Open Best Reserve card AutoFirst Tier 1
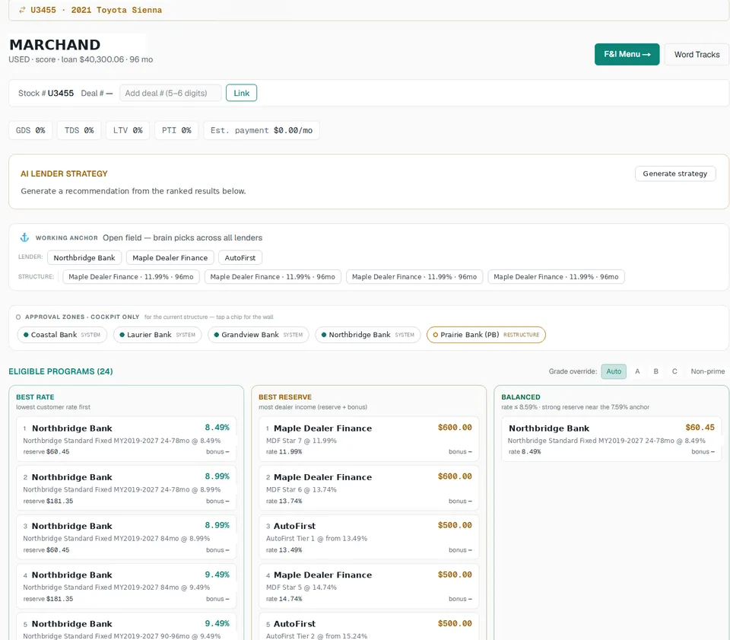730x640 pixels. (369, 537)
